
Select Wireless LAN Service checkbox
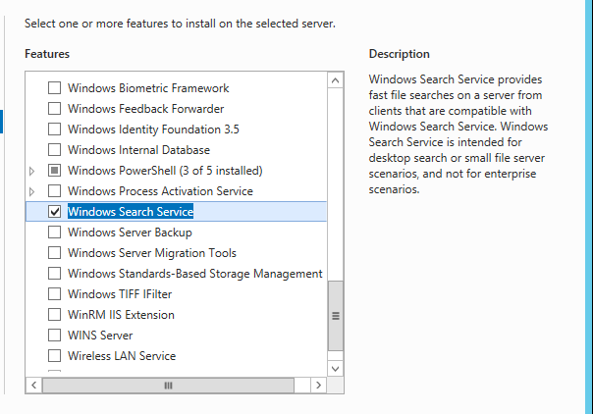54,355
